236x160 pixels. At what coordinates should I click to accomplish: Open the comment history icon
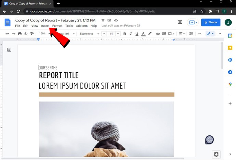180,22
